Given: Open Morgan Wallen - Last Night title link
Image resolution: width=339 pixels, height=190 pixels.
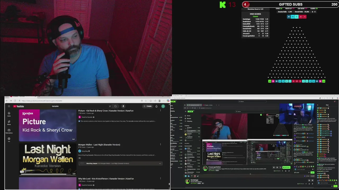Looking at the screenshot, I should pos(99,145).
